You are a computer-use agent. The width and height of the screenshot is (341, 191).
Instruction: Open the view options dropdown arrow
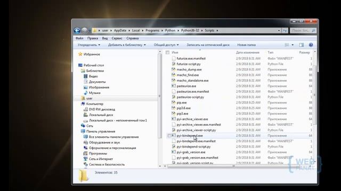click(293, 45)
